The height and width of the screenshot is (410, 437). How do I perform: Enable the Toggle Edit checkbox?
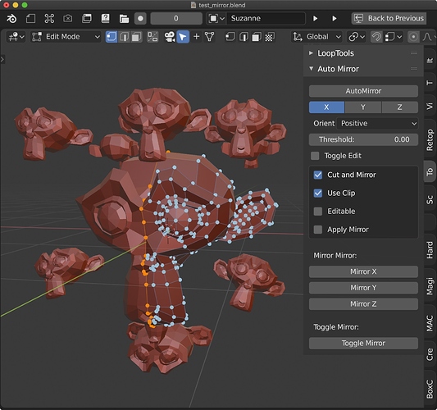coord(315,156)
